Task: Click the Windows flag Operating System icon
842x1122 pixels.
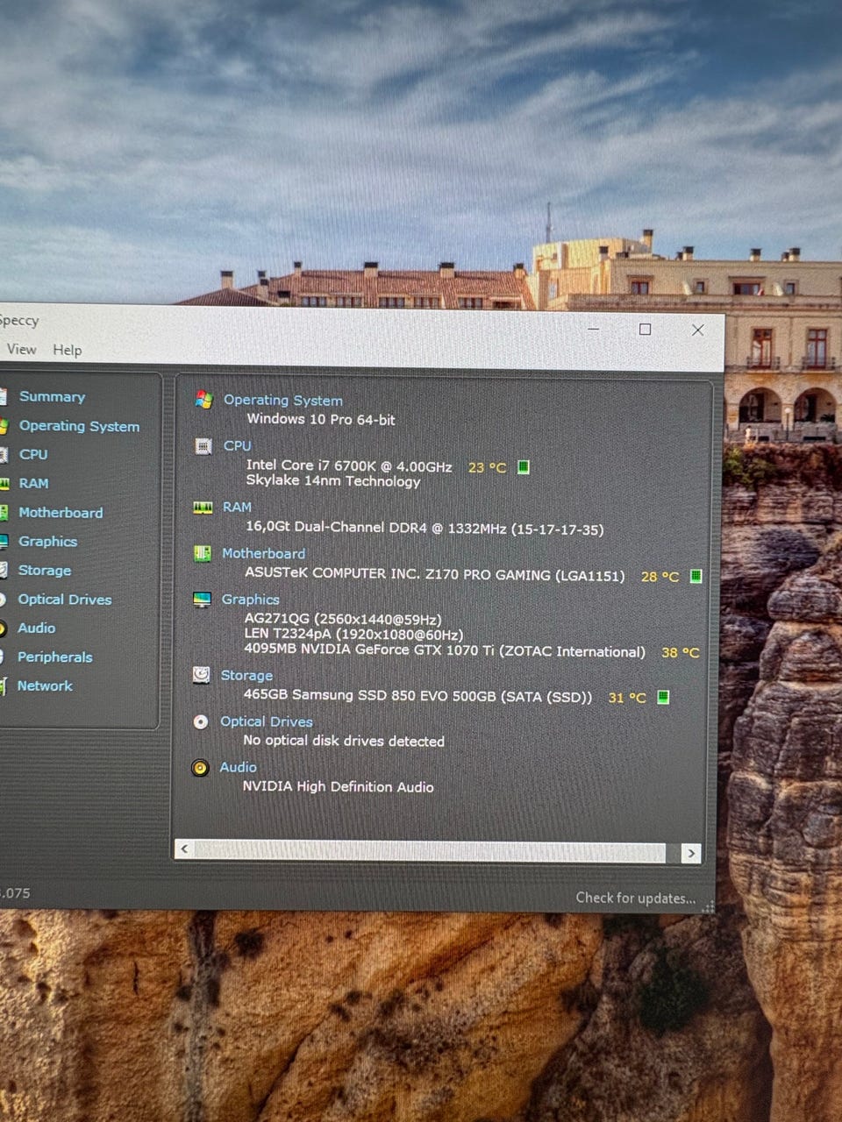Action: 203,400
